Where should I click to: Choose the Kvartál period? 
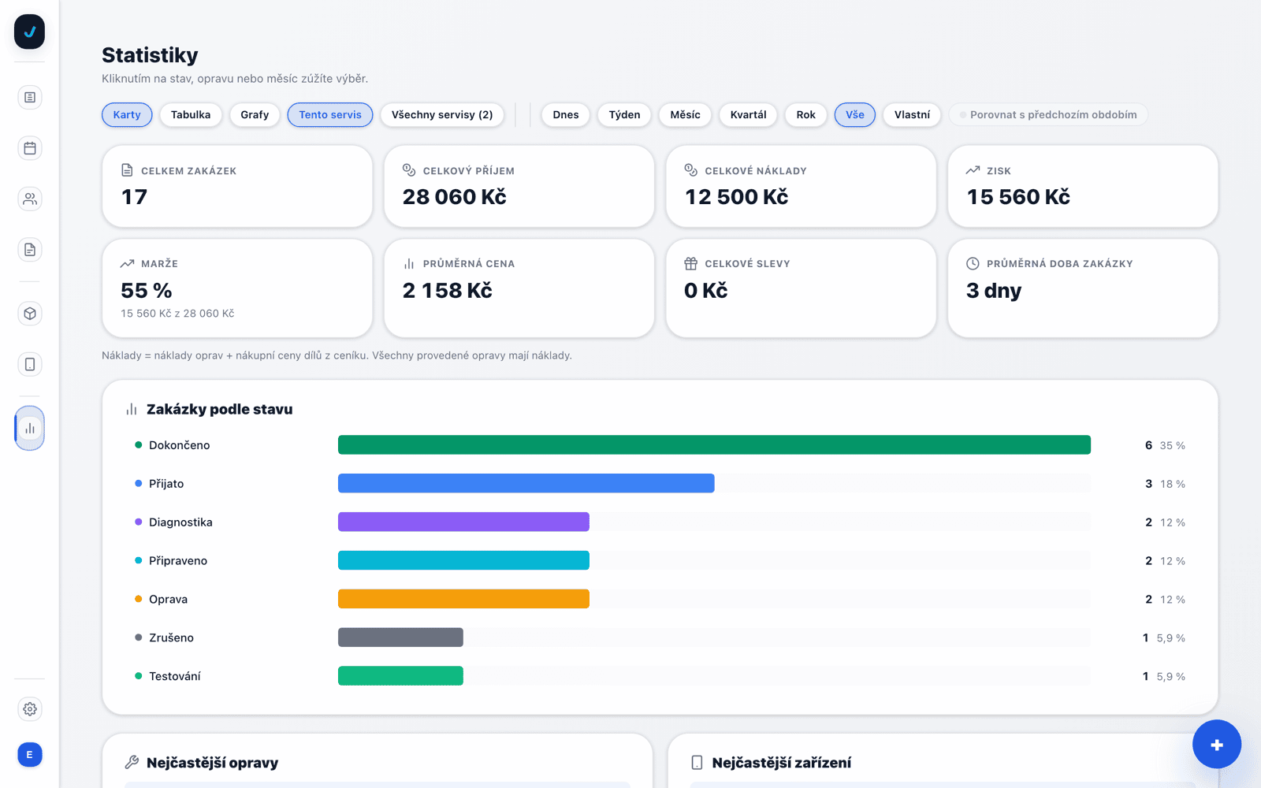[x=749, y=115]
